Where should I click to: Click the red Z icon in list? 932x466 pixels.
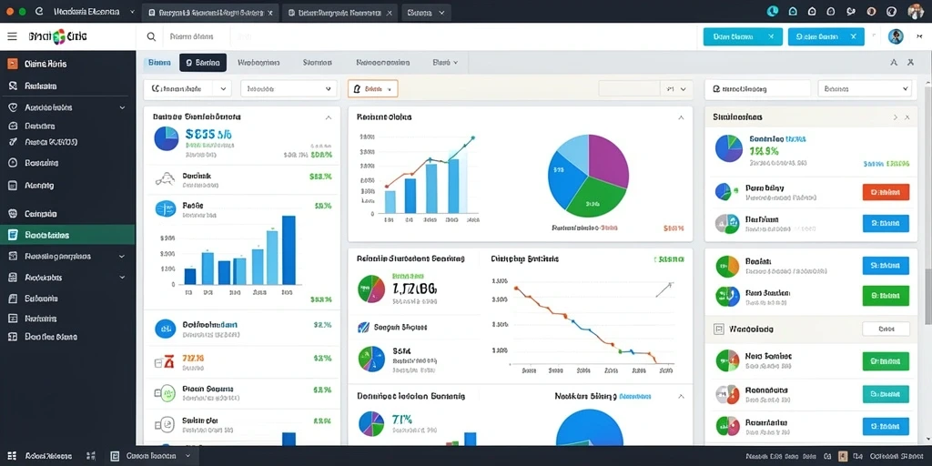pyautogui.click(x=167, y=360)
